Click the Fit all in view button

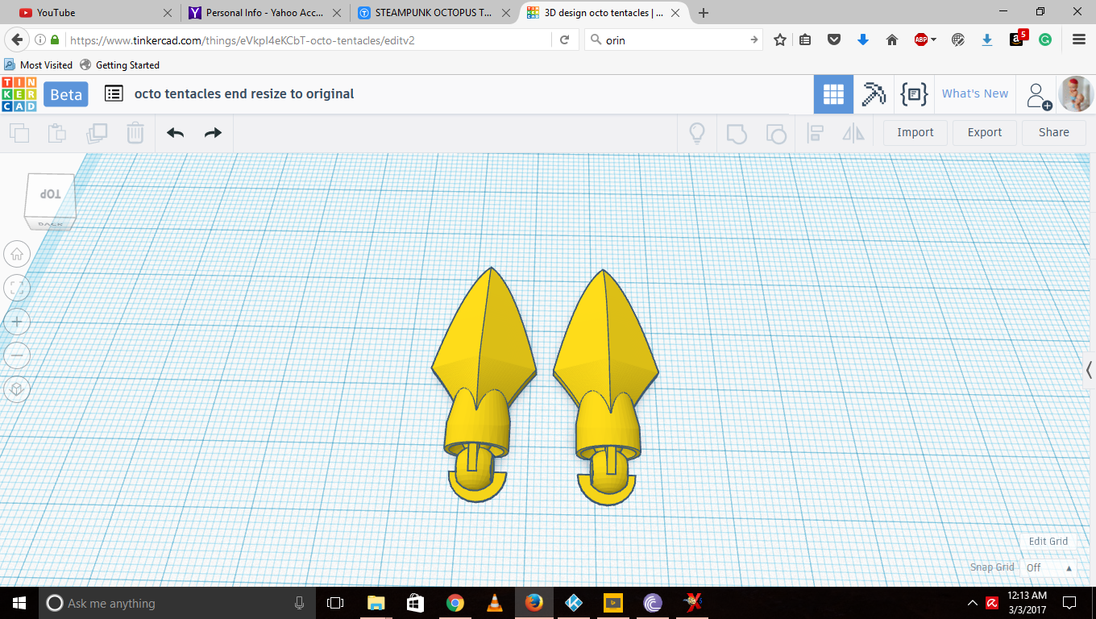tap(17, 288)
